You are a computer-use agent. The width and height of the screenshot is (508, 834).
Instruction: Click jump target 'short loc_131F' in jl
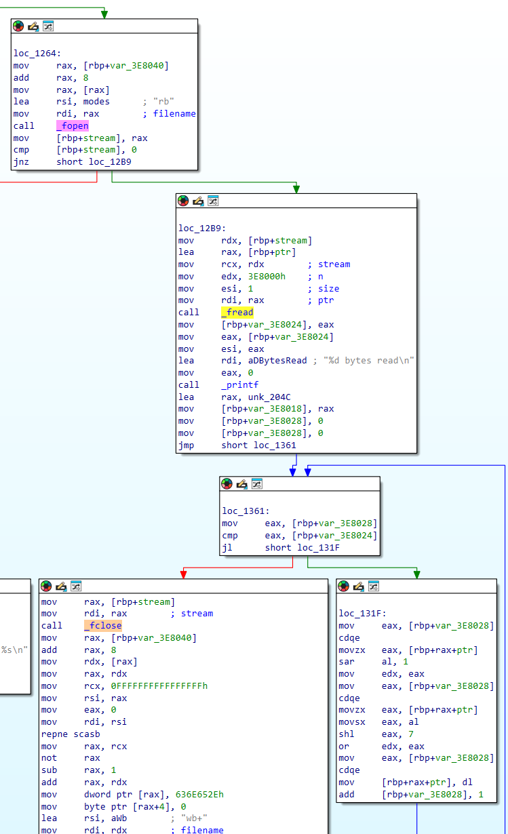pyautogui.click(x=302, y=547)
